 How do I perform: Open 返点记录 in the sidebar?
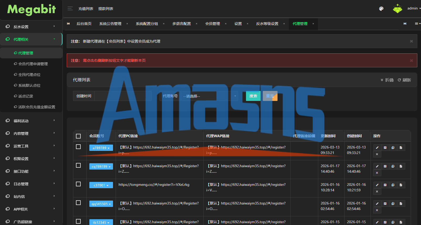pos(25,96)
